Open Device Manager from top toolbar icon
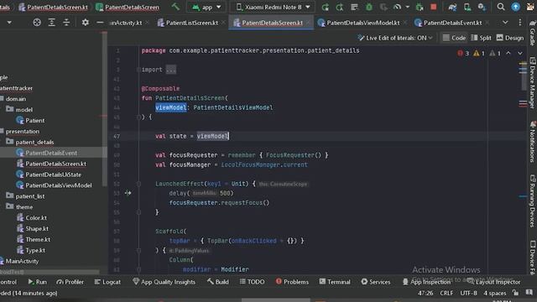Image resolution: width=537 pixels, height=302 pixels. click(x=467, y=7)
